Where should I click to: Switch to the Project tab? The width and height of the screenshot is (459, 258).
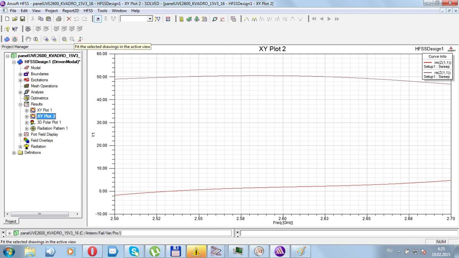coord(10,221)
